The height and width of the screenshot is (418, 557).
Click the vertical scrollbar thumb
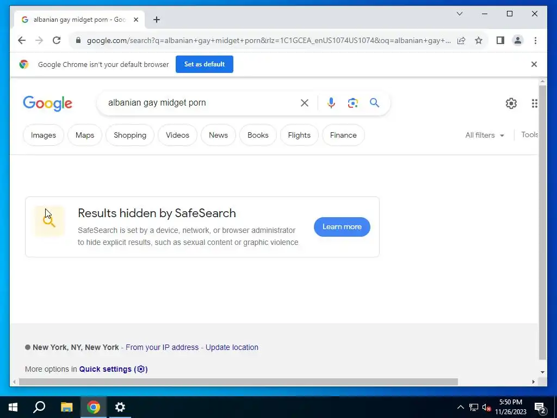point(542,222)
